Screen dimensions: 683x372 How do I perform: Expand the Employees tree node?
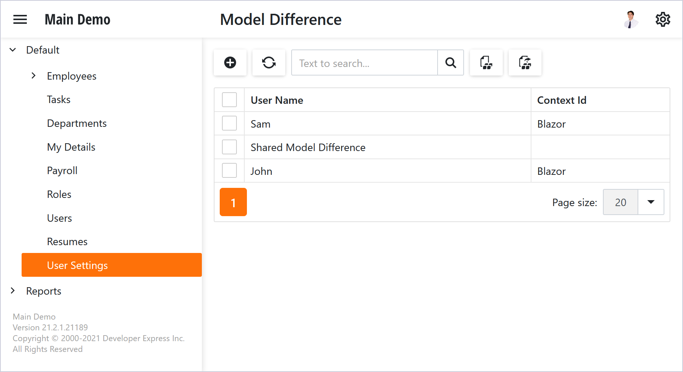(34, 76)
